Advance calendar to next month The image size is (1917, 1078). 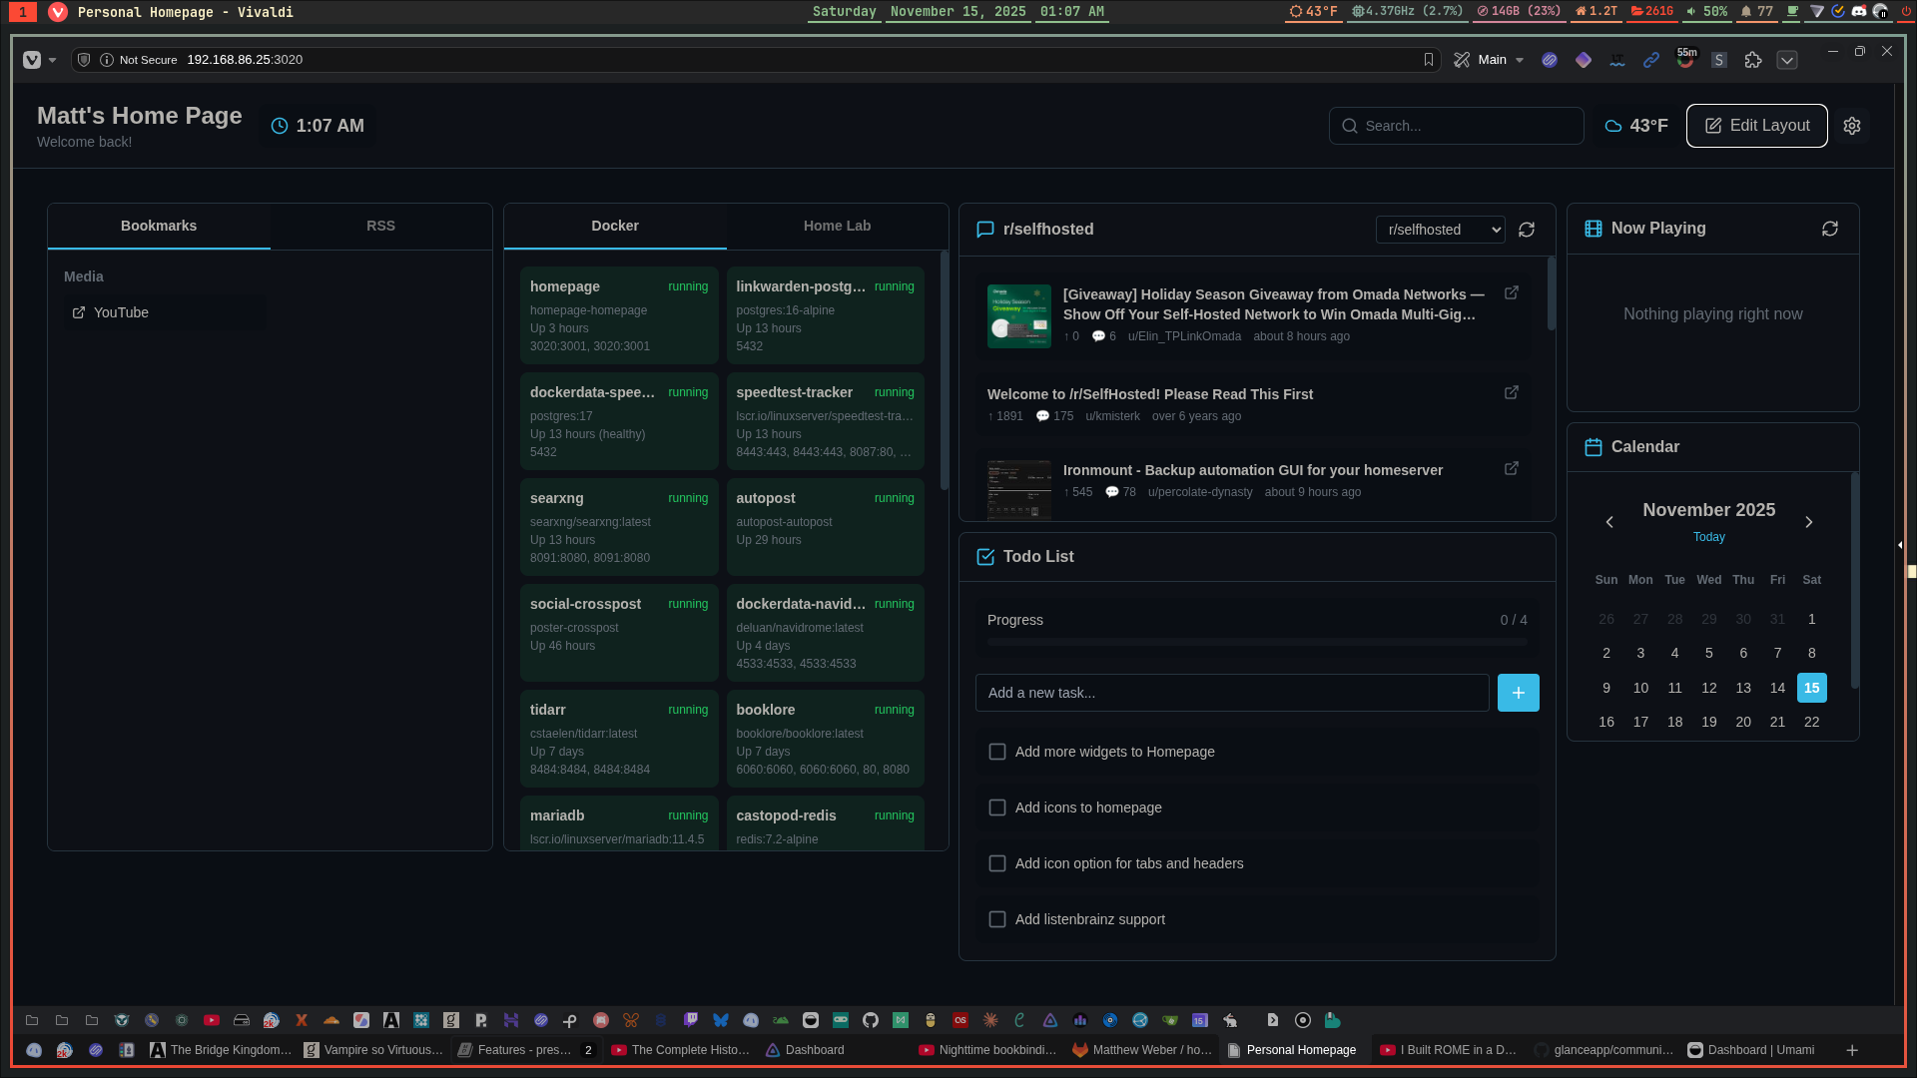(x=1809, y=522)
